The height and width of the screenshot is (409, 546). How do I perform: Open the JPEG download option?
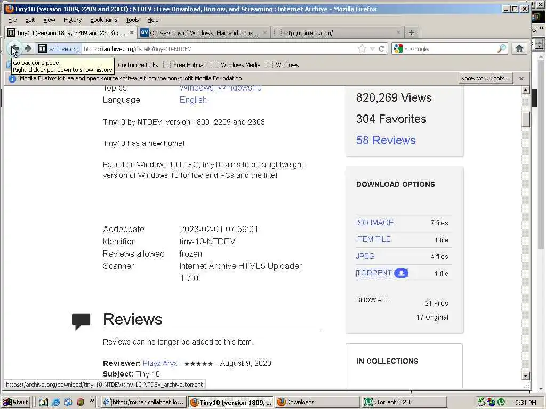[x=365, y=256]
